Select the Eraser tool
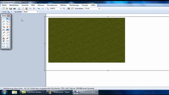 (7, 32)
